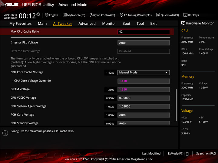Click the settings list scrollbar
Screen dimensions: 218x163
pyautogui.click(x=176, y=105)
